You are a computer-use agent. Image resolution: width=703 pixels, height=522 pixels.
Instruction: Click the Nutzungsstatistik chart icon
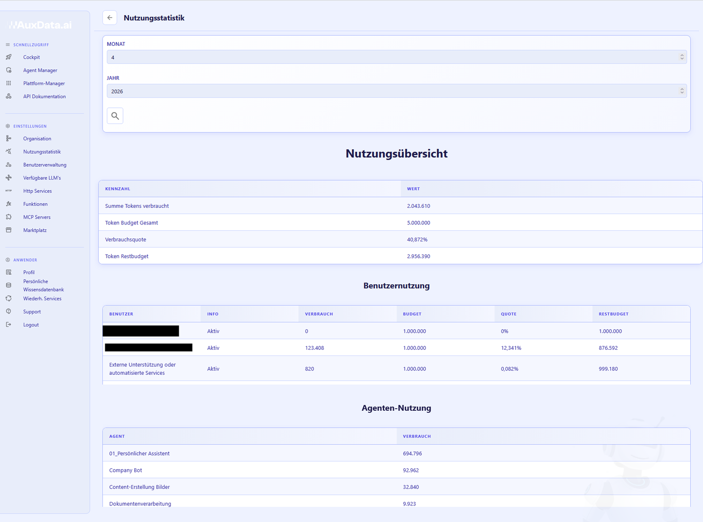click(8, 152)
